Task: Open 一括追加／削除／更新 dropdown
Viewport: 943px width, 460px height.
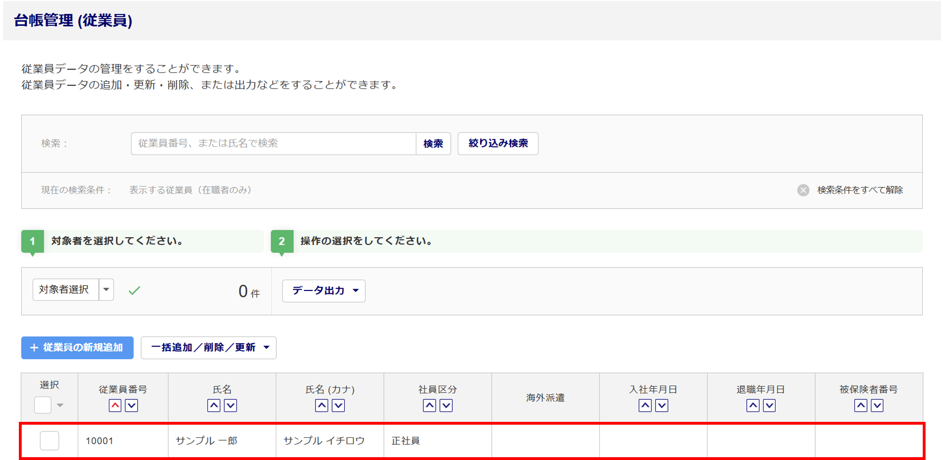Action: (208, 348)
